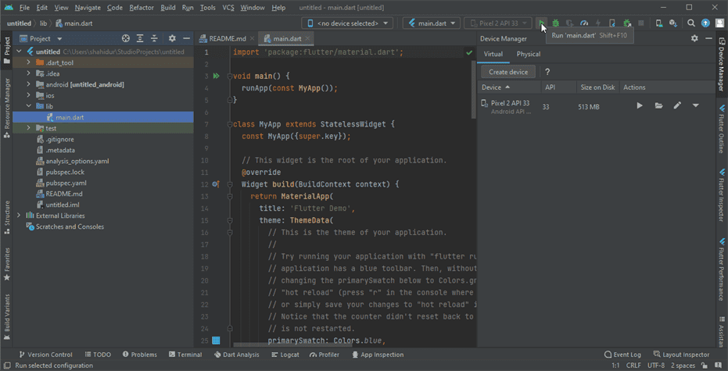Edit the Pixel 2 virtual device (pencil icon)
This screenshot has width=728, height=371.
(677, 105)
